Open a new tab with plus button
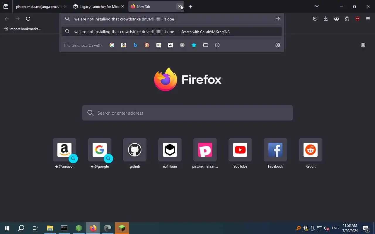Screen dimensions: 375x234 click(x=191, y=6)
